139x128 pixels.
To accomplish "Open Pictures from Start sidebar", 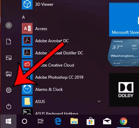I will pos(9,58).
